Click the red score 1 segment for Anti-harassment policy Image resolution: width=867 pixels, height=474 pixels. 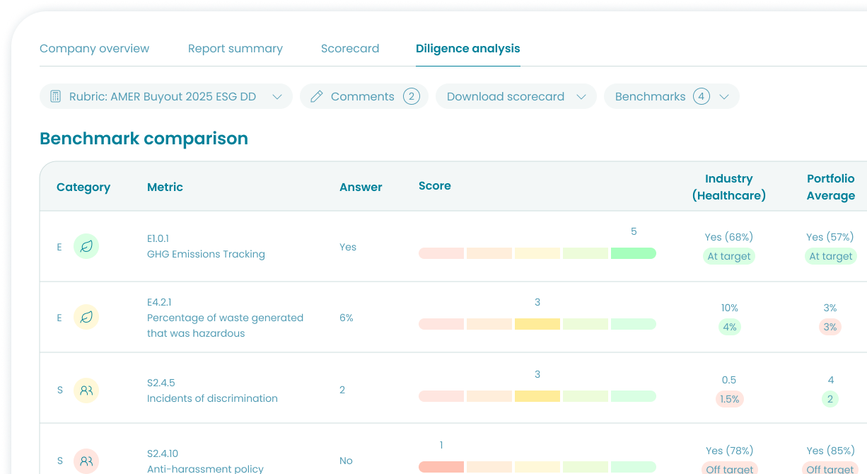[x=441, y=467]
